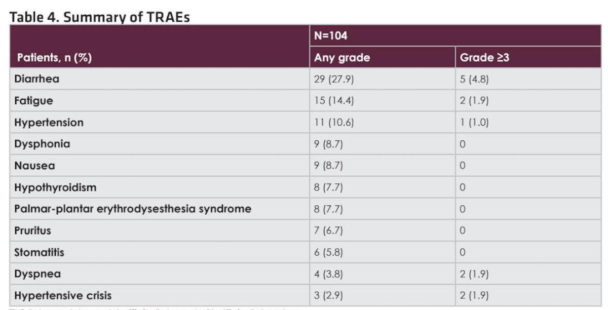Click the Any grade column header
This screenshot has width=608, height=310.
(x=342, y=58)
